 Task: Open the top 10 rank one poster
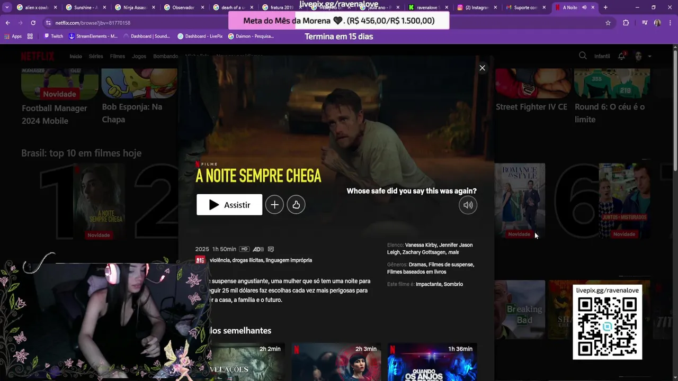[99, 201]
